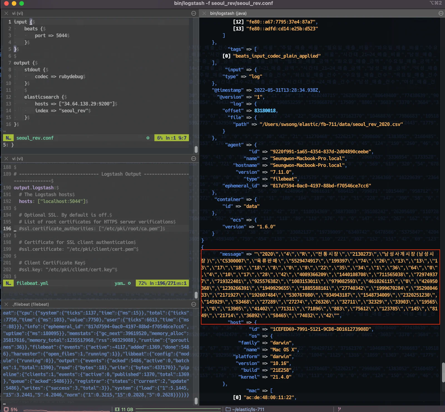Click the git branch icon in status bar

tap(339, 409)
